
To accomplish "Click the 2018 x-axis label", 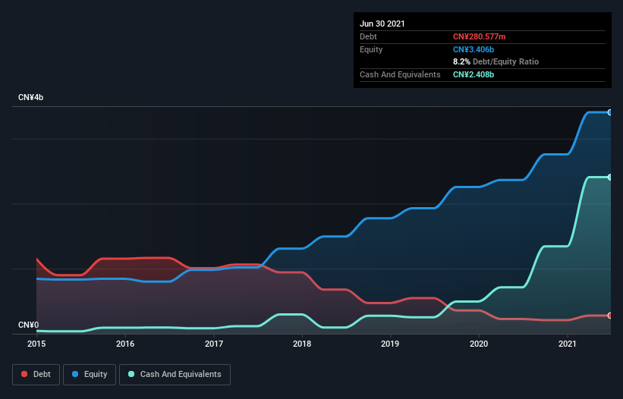I will (x=302, y=344).
